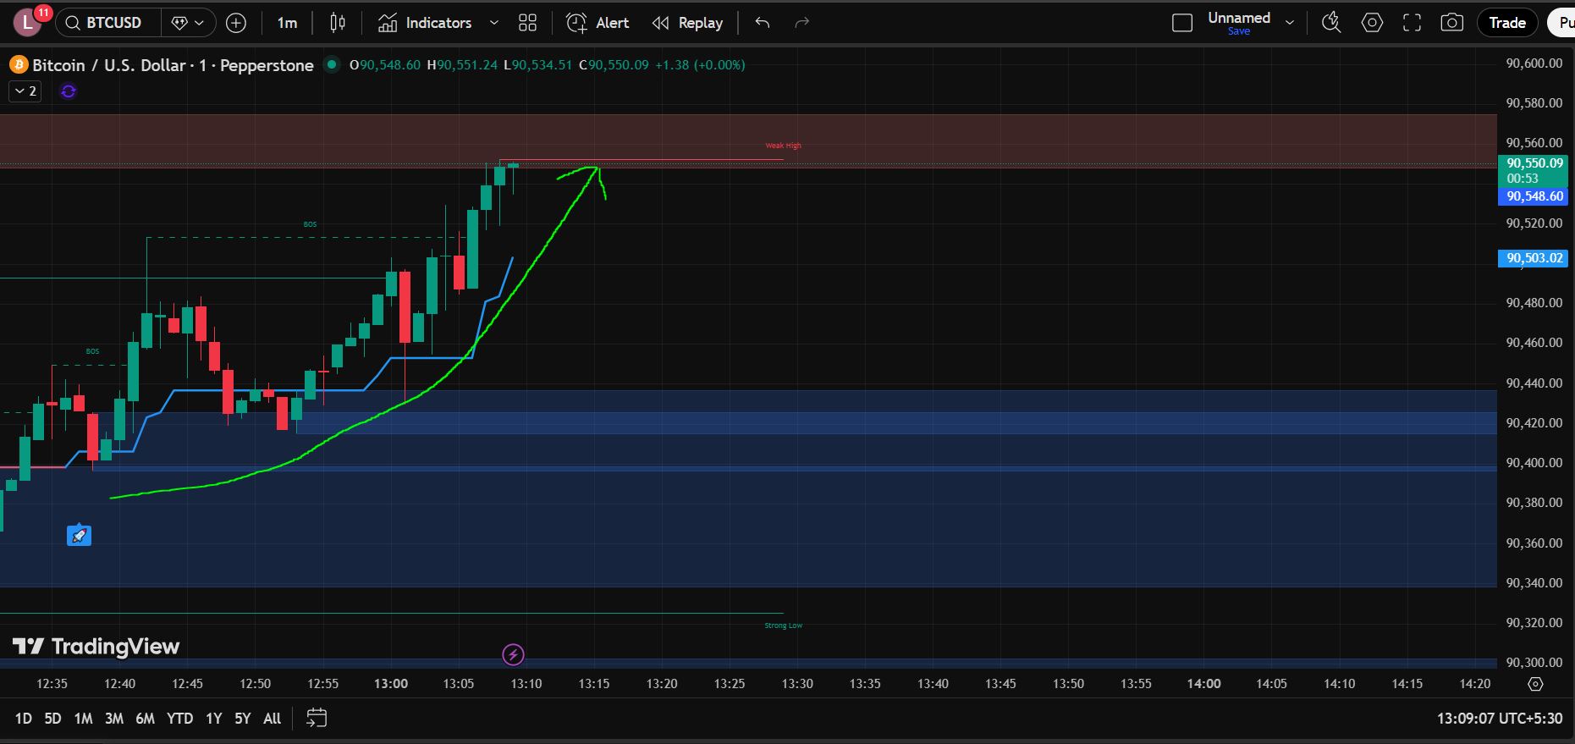The height and width of the screenshot is (744, 1575).
Task: Select the 1M date range tab
Action: click(x=83, y=718)
